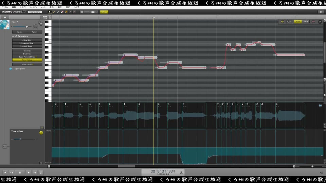Select the Pitch Control parameter
Viewport: 326px width, 183px height.
pos(27,64)
